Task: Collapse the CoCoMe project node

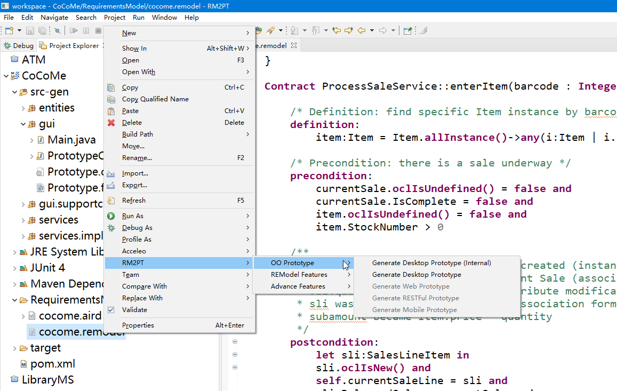Action: (x=6, y=76)
